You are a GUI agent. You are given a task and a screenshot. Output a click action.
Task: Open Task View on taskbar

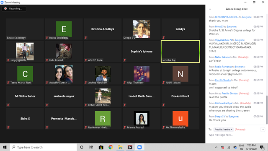[91, 147]
